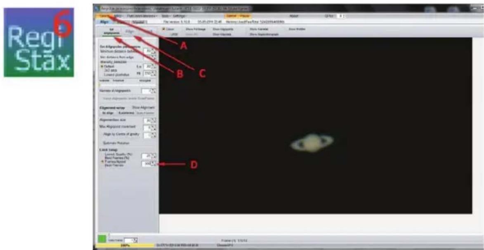Click the intensity slider under Lowest pixelvalue
The height and width of the screenshot is (250, 484).
[127, 84]
